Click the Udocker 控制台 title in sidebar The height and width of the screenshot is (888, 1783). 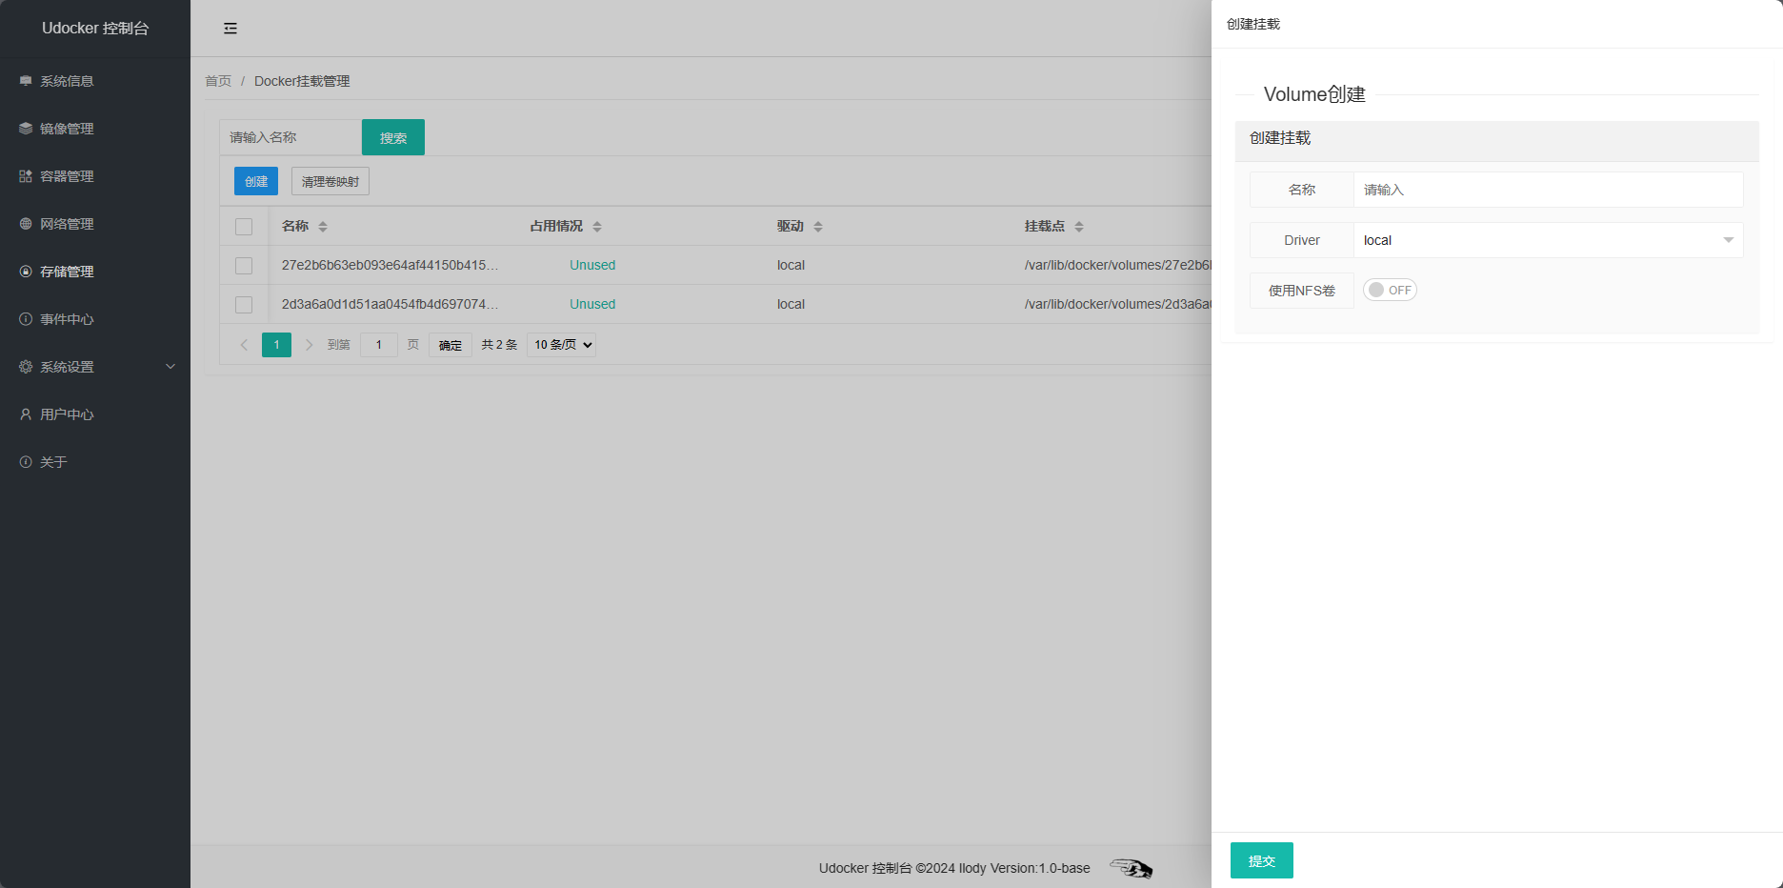click(x=95, y=29)
